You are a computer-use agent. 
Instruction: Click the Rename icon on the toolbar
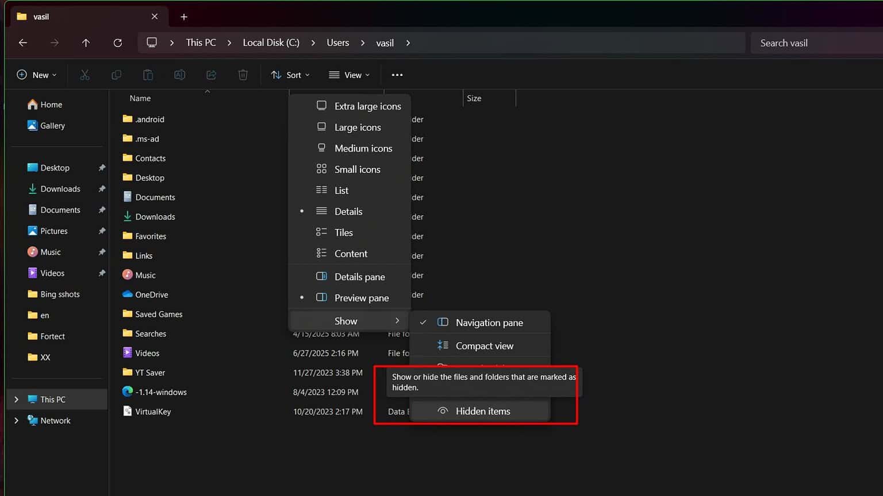click(x=179, y=75)
